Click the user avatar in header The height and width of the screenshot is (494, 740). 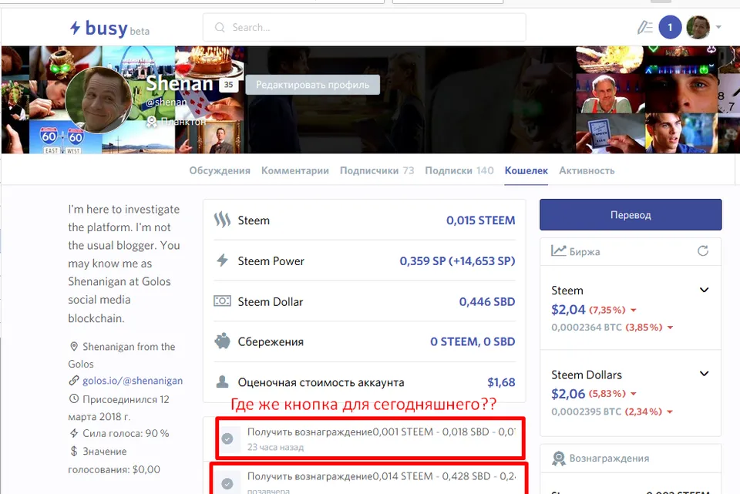pos(698,28)
